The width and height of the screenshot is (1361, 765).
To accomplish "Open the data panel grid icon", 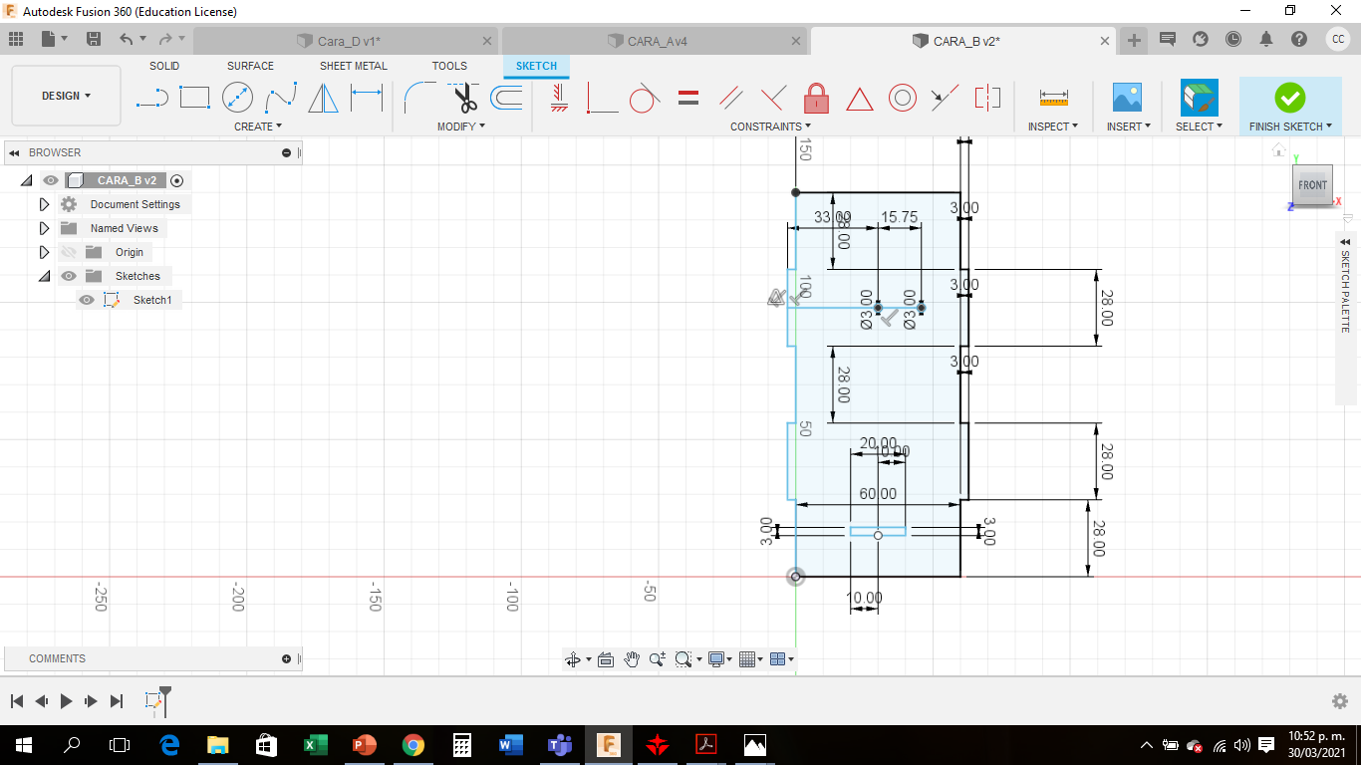I will (x=16, y=39).
